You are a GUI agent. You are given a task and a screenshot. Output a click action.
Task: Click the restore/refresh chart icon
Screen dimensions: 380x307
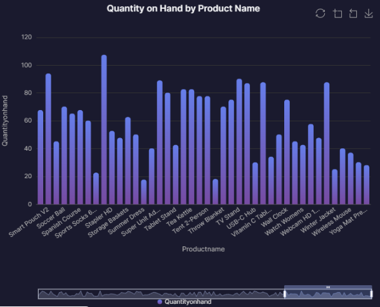(x=321, y=14)
